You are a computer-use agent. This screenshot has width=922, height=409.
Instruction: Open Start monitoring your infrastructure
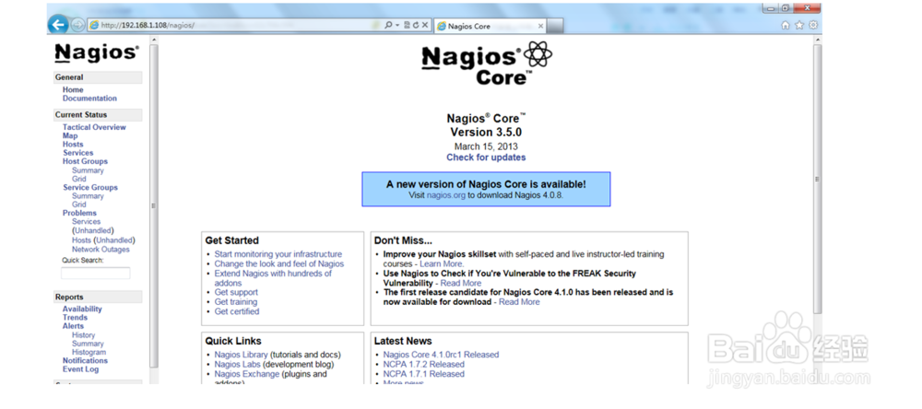[x=278, y=254]
